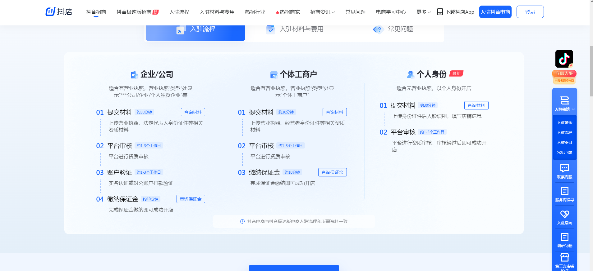The height and width of the screenshot is (271, 593).
Task: Click the 企业/公司 heading icon
Action: click(x=134, y=75)
